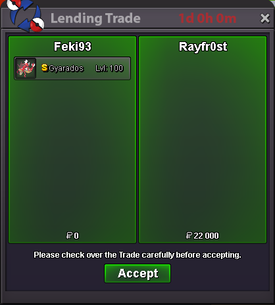Click the Lvl: 100 text
The width and height of the screenshot is (275, 305).
[x=109, y=68]
